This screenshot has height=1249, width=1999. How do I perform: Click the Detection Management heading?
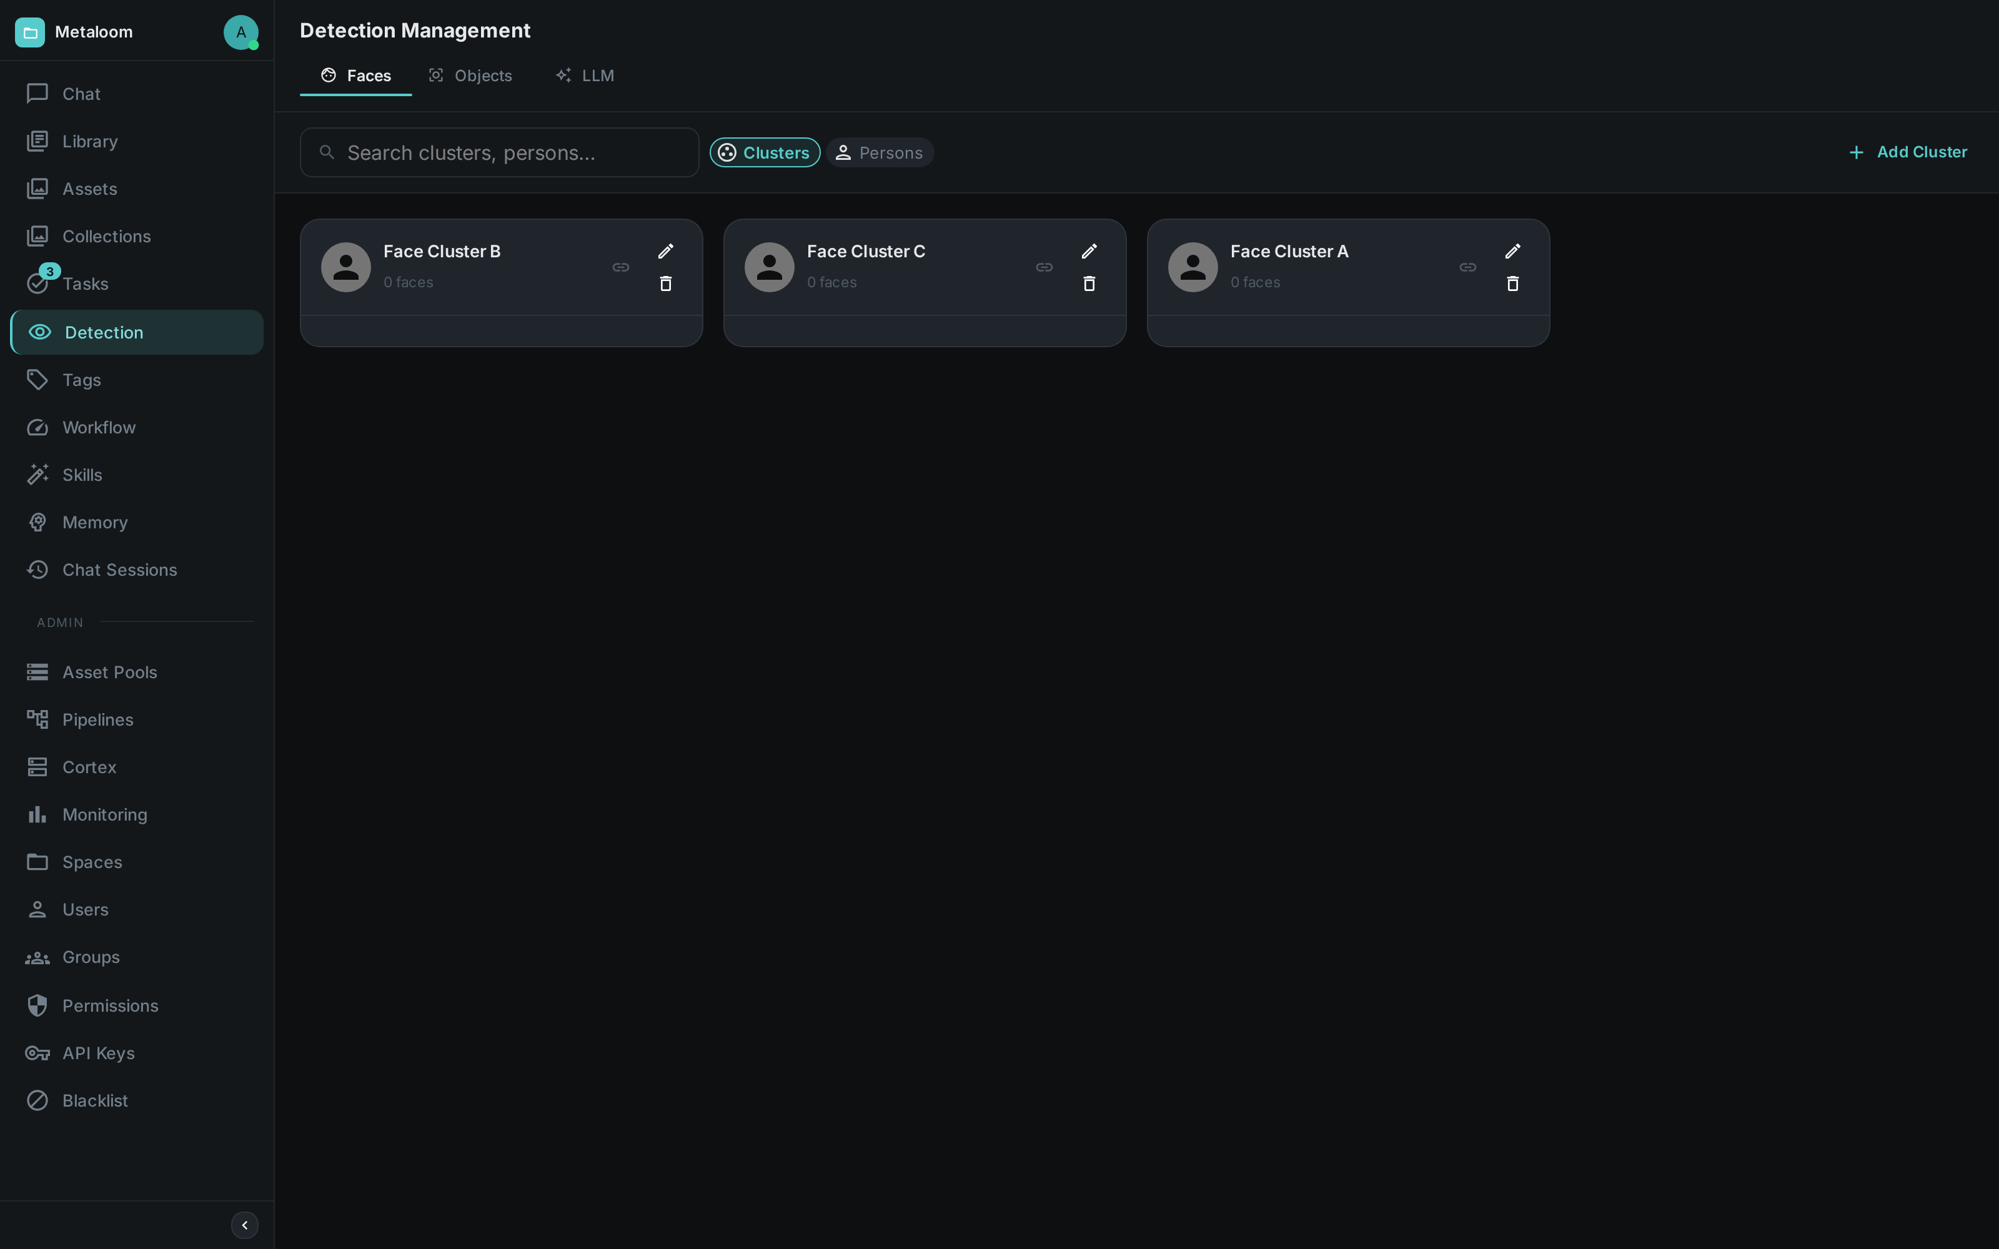(x=415, y=31)
